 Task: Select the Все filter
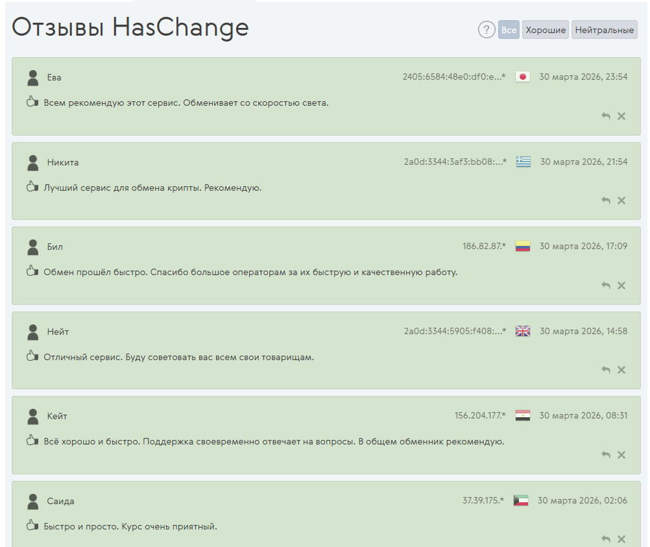click(x=509, y=29)
